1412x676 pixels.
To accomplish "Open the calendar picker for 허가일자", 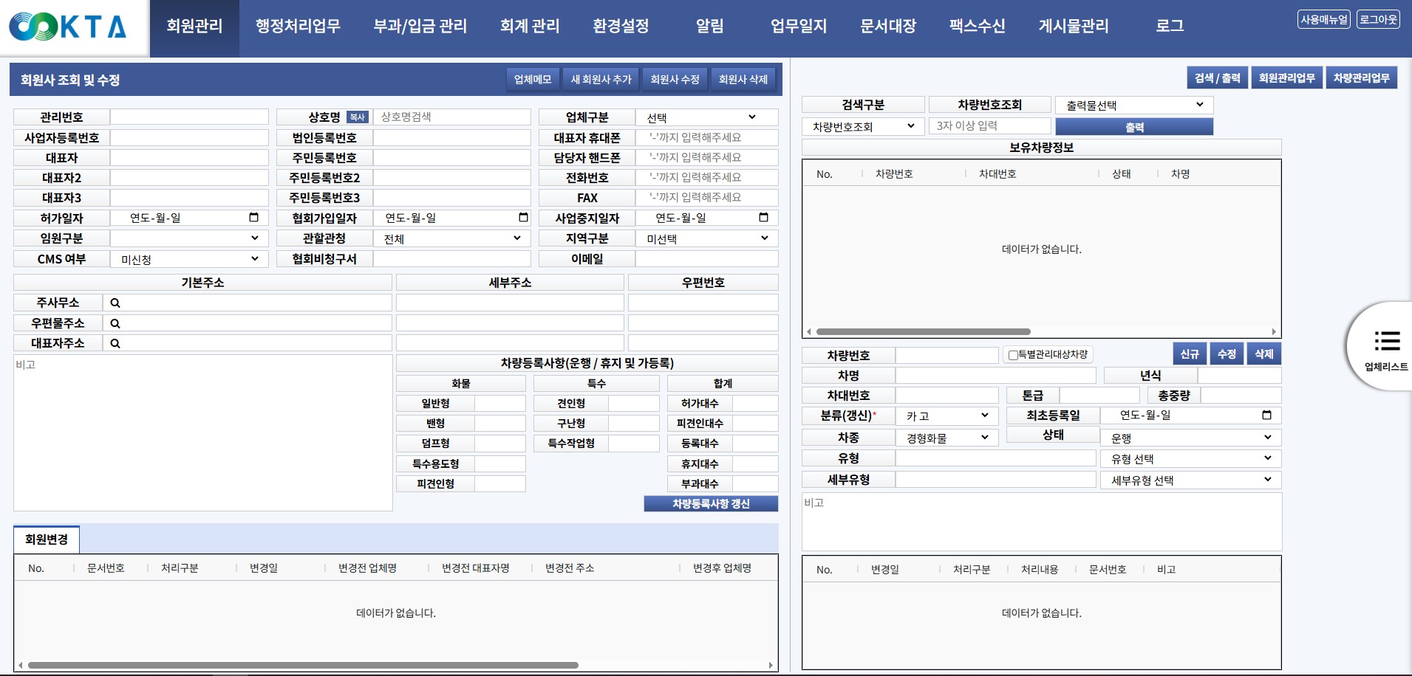I will [x=253, y=218].
